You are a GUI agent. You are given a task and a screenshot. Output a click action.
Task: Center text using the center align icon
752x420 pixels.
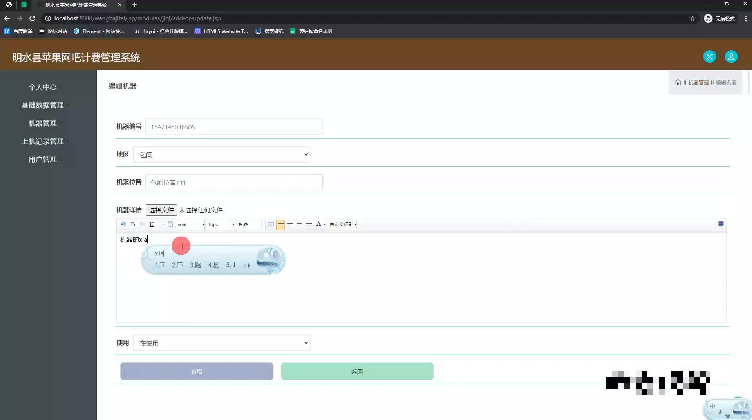(300, 224)
